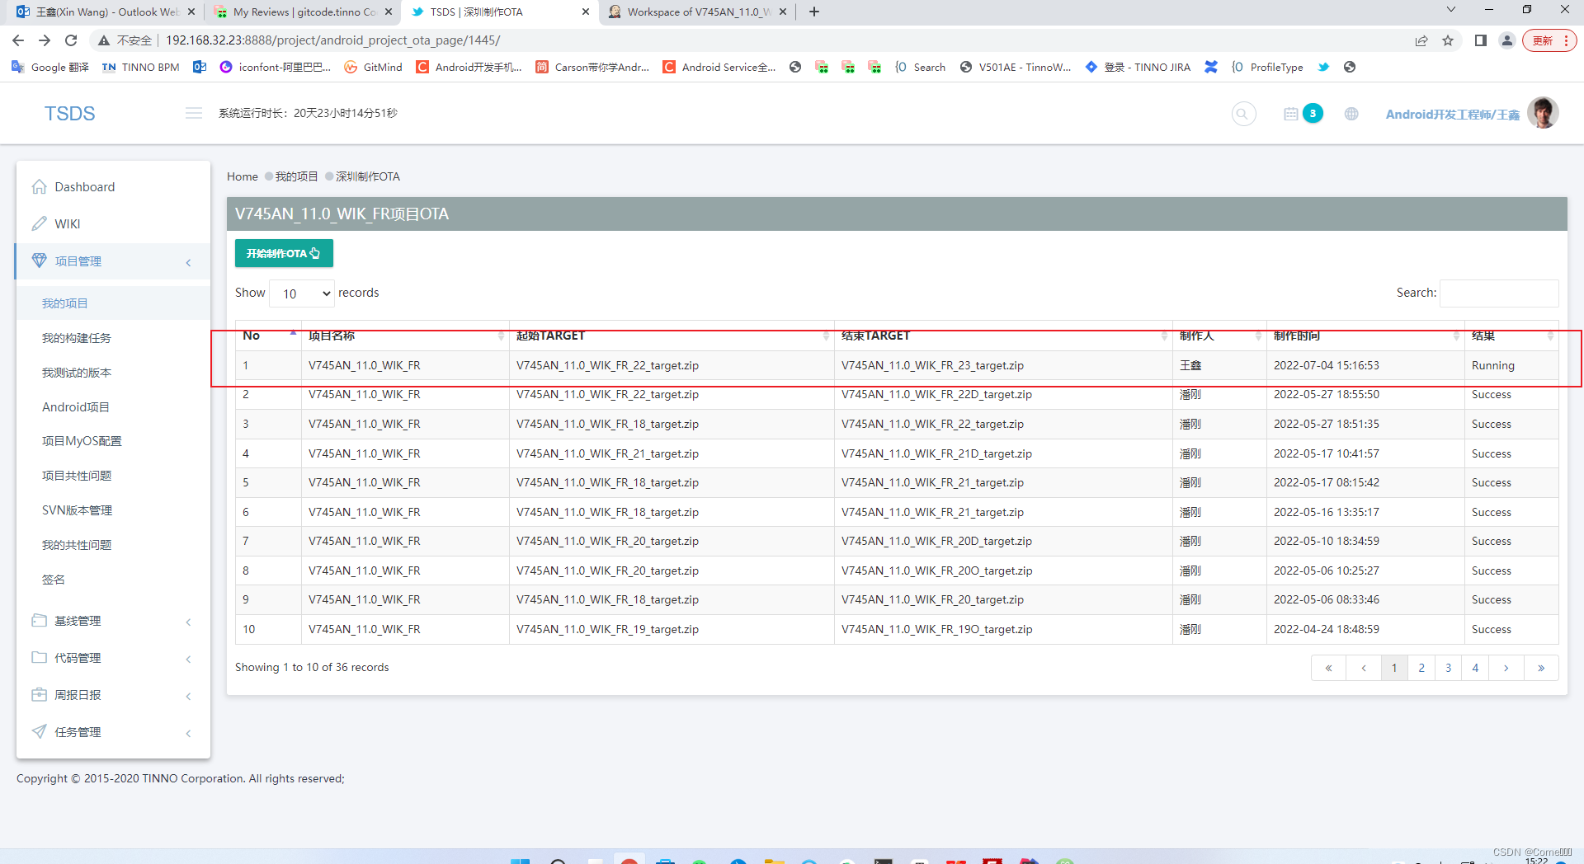Viewport: 1584px width, 864px height.
Task: Select 我的项目 in the sidebar
Action: 113,303
